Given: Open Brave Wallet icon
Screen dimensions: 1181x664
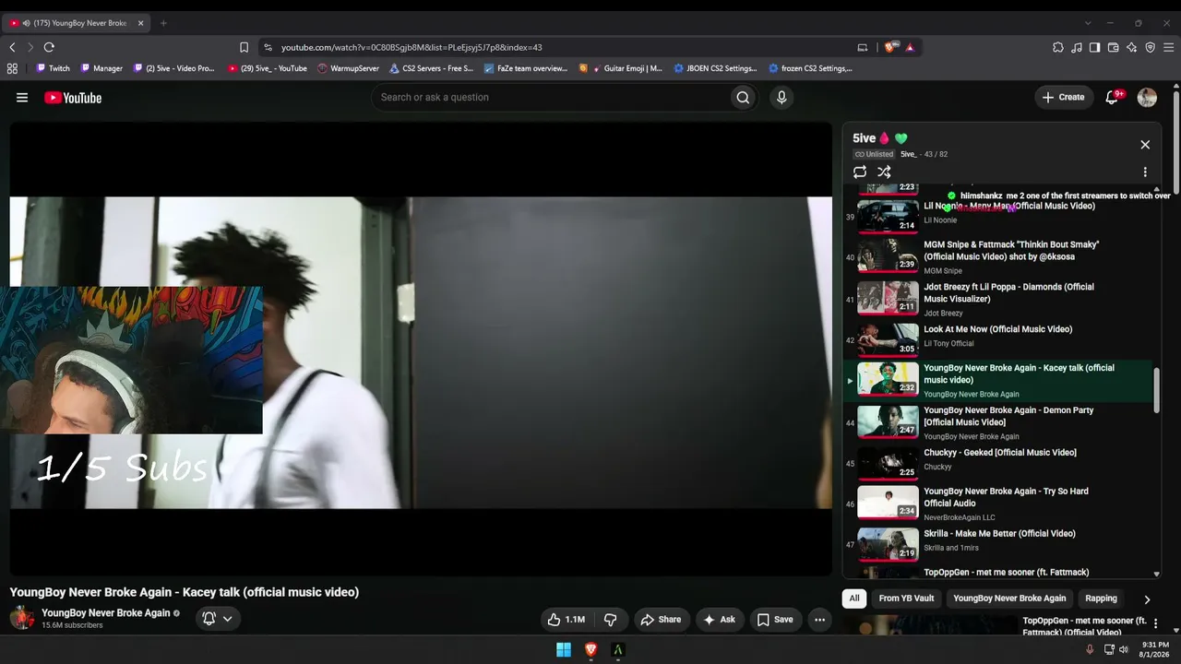Looking at the screenshot, I should click(1113, 47).
